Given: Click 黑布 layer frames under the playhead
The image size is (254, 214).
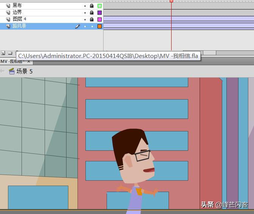Looking at the screenshot, I should [x=171, y=6].
